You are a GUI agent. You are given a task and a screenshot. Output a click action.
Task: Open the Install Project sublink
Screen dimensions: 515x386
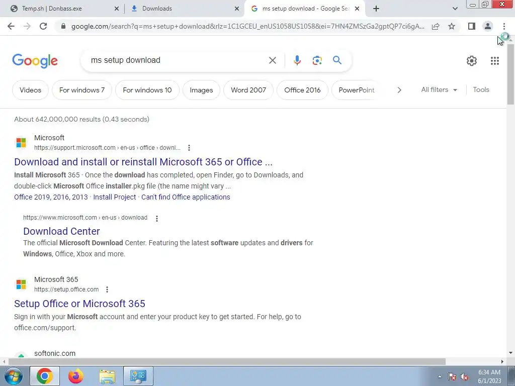point(114,197)
